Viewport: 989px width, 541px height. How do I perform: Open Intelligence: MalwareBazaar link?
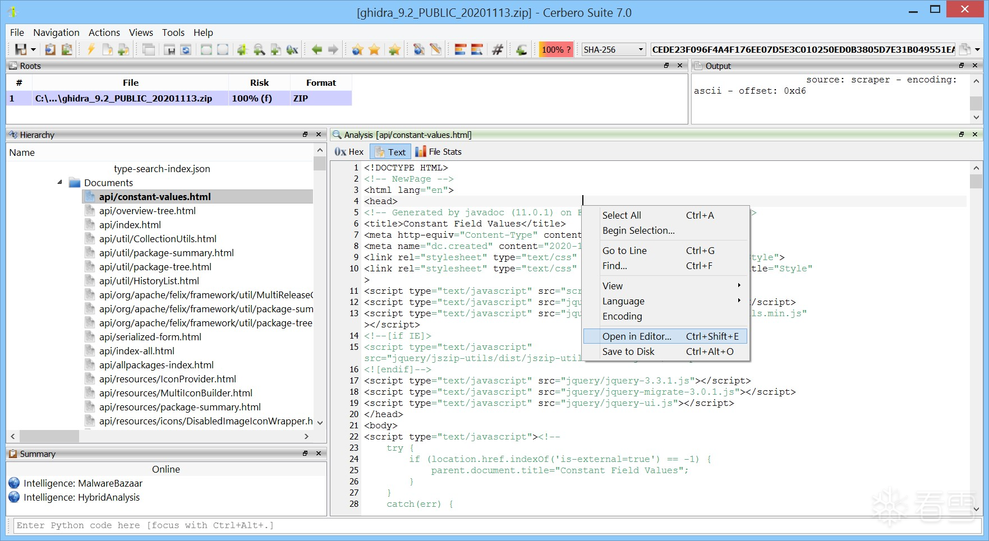(x=82, y=483)
